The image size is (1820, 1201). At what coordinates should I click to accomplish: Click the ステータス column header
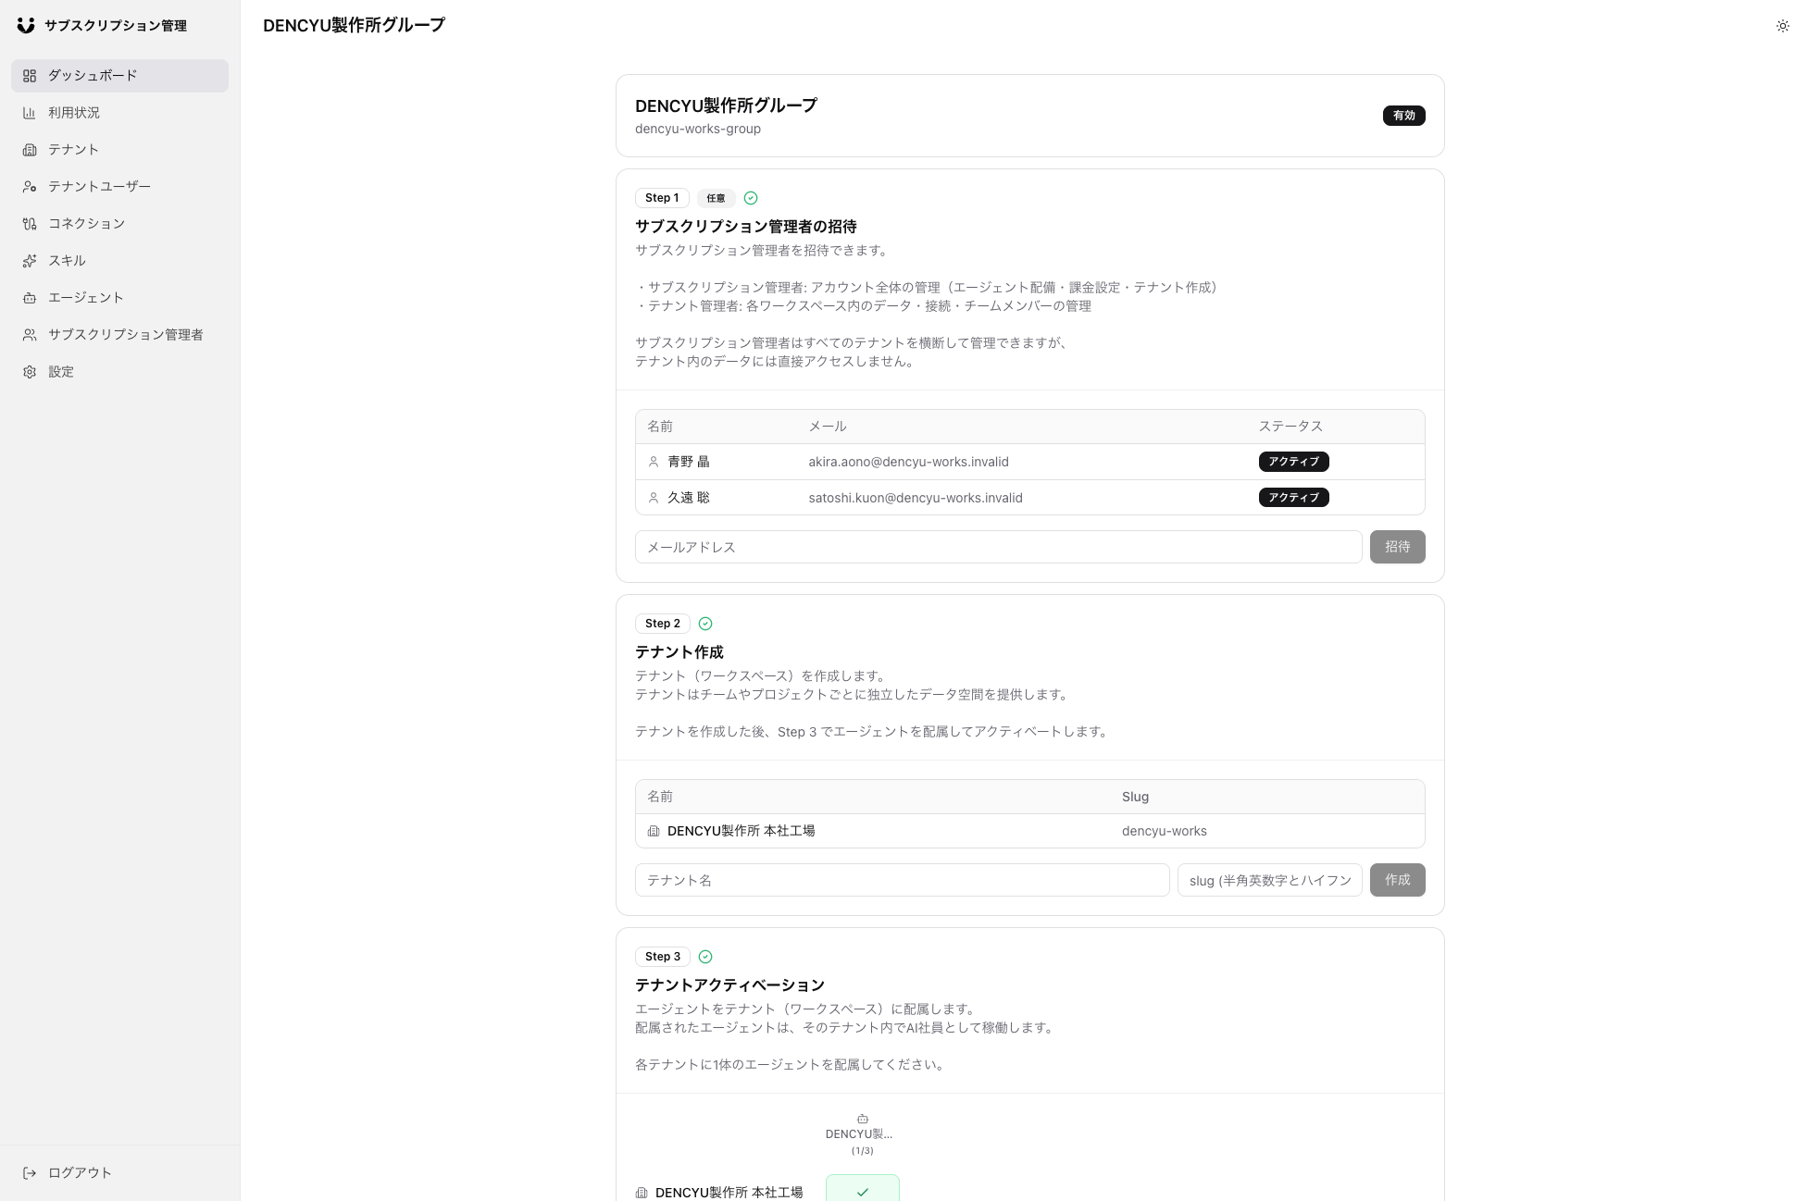pyautogui.click(x=1290, y=427)
